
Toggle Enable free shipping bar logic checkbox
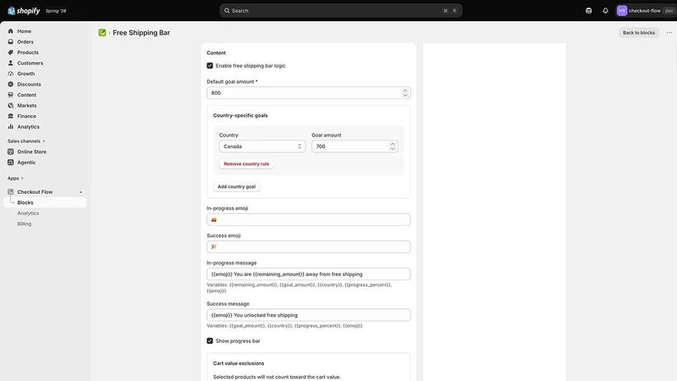(210, 66)
